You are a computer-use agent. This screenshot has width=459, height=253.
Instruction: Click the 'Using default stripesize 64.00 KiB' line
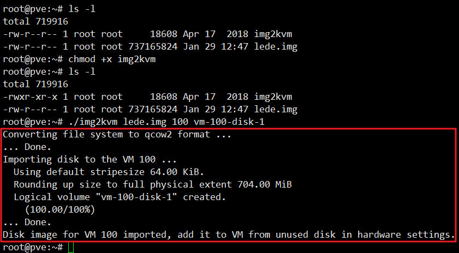[x=109, y=172]
